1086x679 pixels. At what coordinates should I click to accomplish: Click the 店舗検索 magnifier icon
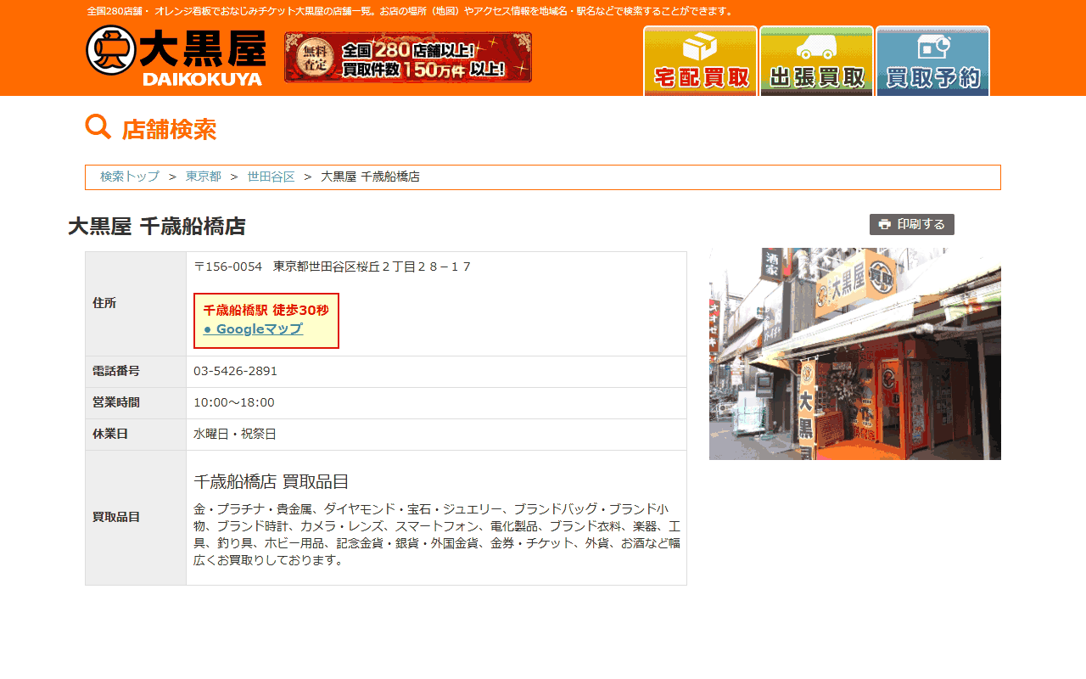click(x=98, y=127)
